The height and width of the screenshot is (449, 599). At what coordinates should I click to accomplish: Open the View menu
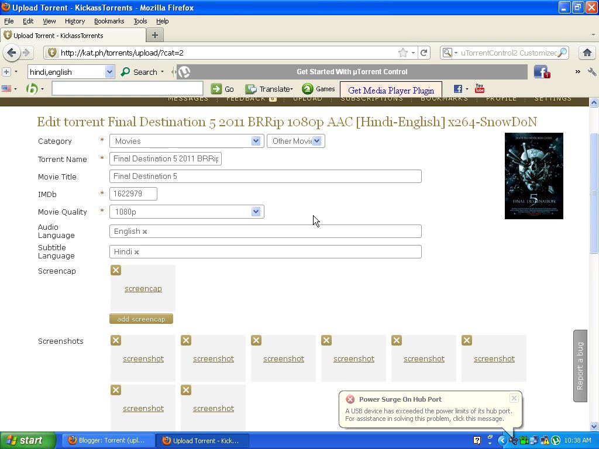pos(49,21)
